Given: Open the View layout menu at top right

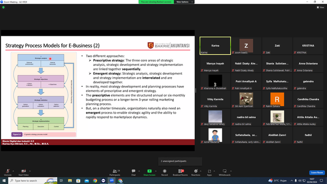Looking at the screenshot, I should tap(320, 7).
